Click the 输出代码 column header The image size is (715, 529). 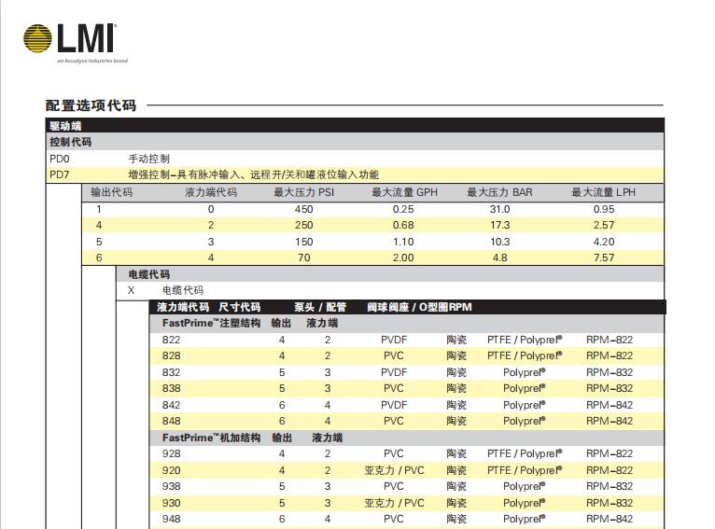pos(111,192)
